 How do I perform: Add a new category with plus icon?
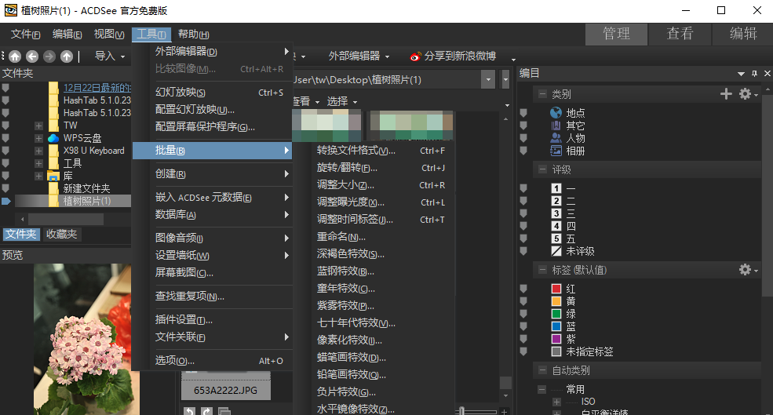726,93
